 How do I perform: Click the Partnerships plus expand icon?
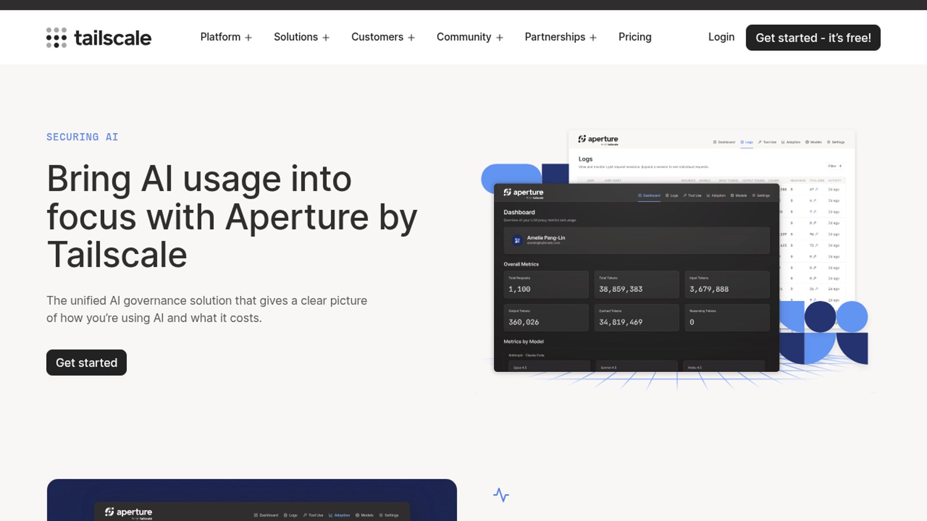593,38
